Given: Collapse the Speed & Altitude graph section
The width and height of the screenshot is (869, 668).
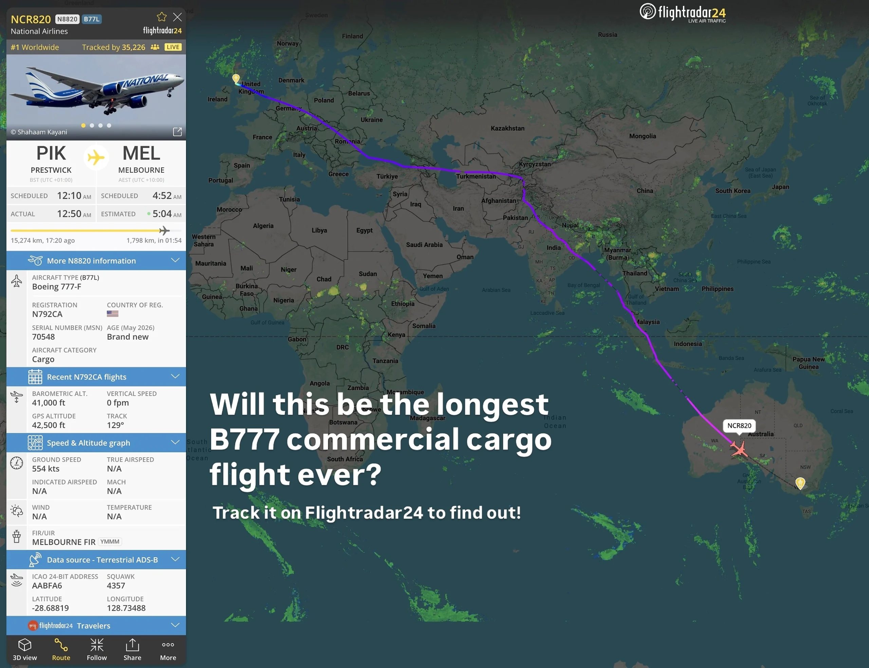Looking at the screenshot, I should (x=175, y=442).
